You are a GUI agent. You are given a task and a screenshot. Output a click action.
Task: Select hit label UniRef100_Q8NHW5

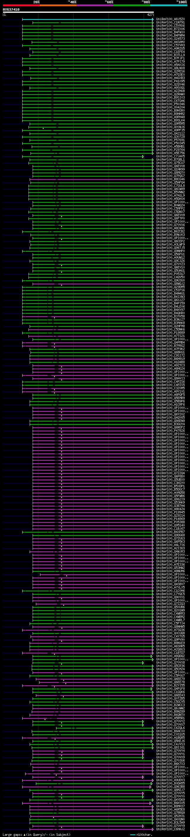coord(170,626)
